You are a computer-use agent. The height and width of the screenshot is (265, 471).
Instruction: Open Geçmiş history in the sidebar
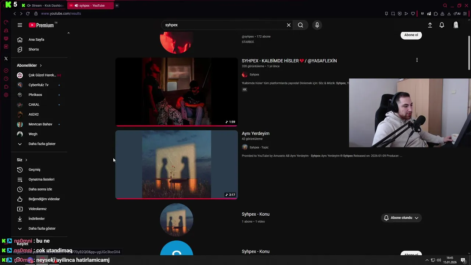[39, 170]
